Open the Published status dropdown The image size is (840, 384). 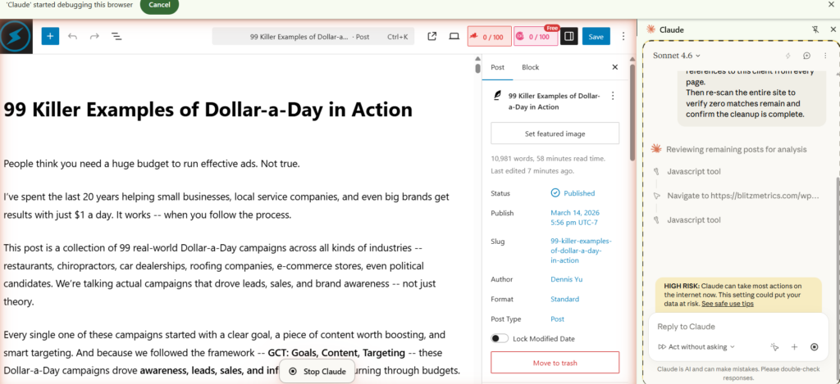(x=573, y=193)
